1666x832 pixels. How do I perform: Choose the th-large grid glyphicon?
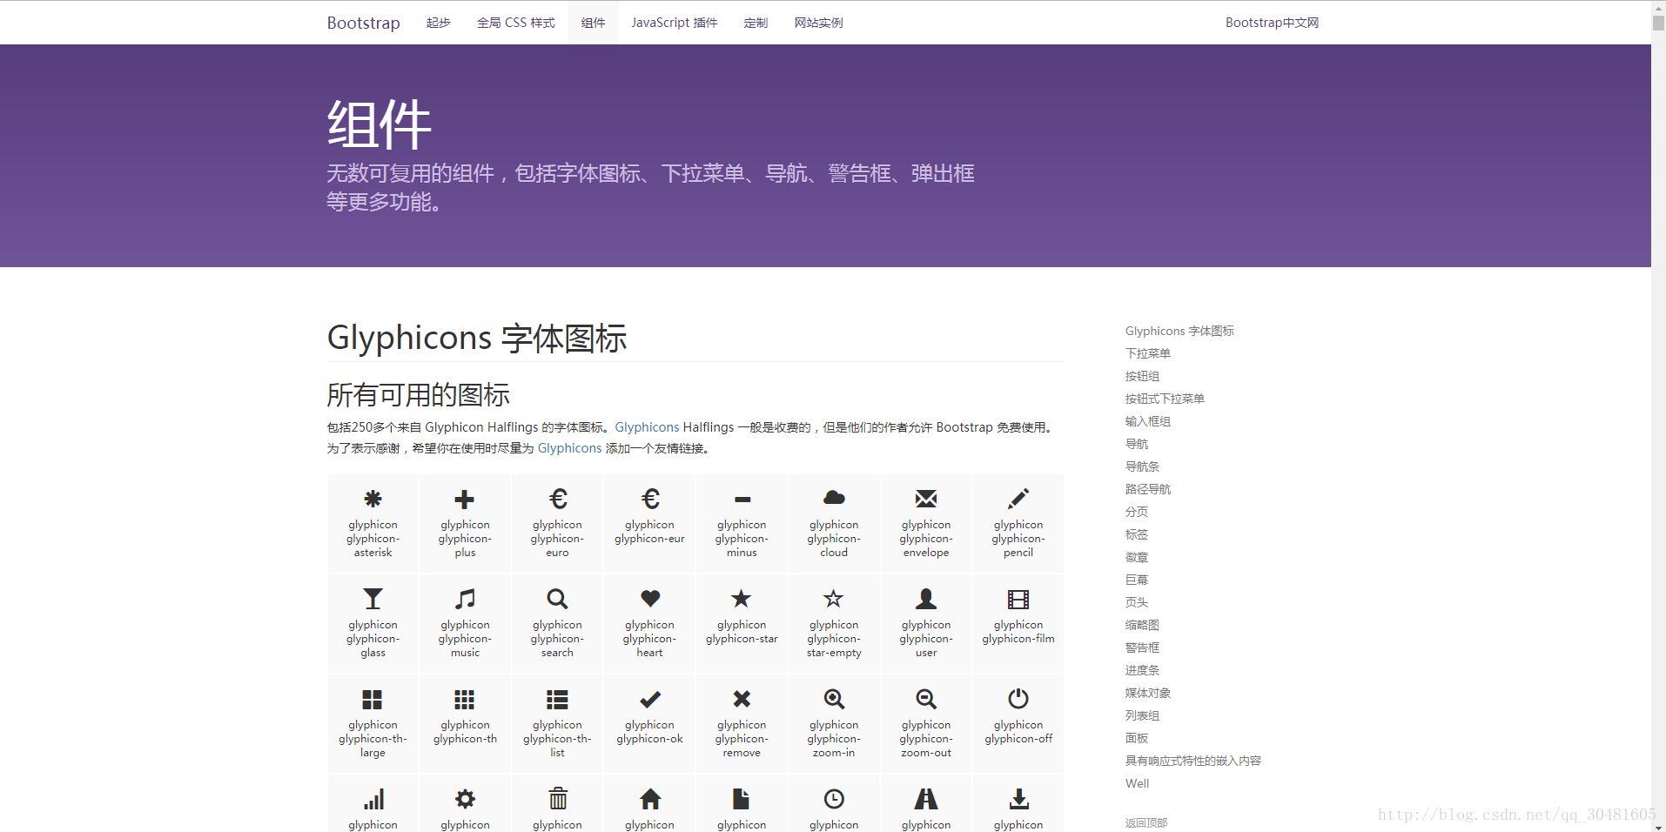click(x=373, y=699)
